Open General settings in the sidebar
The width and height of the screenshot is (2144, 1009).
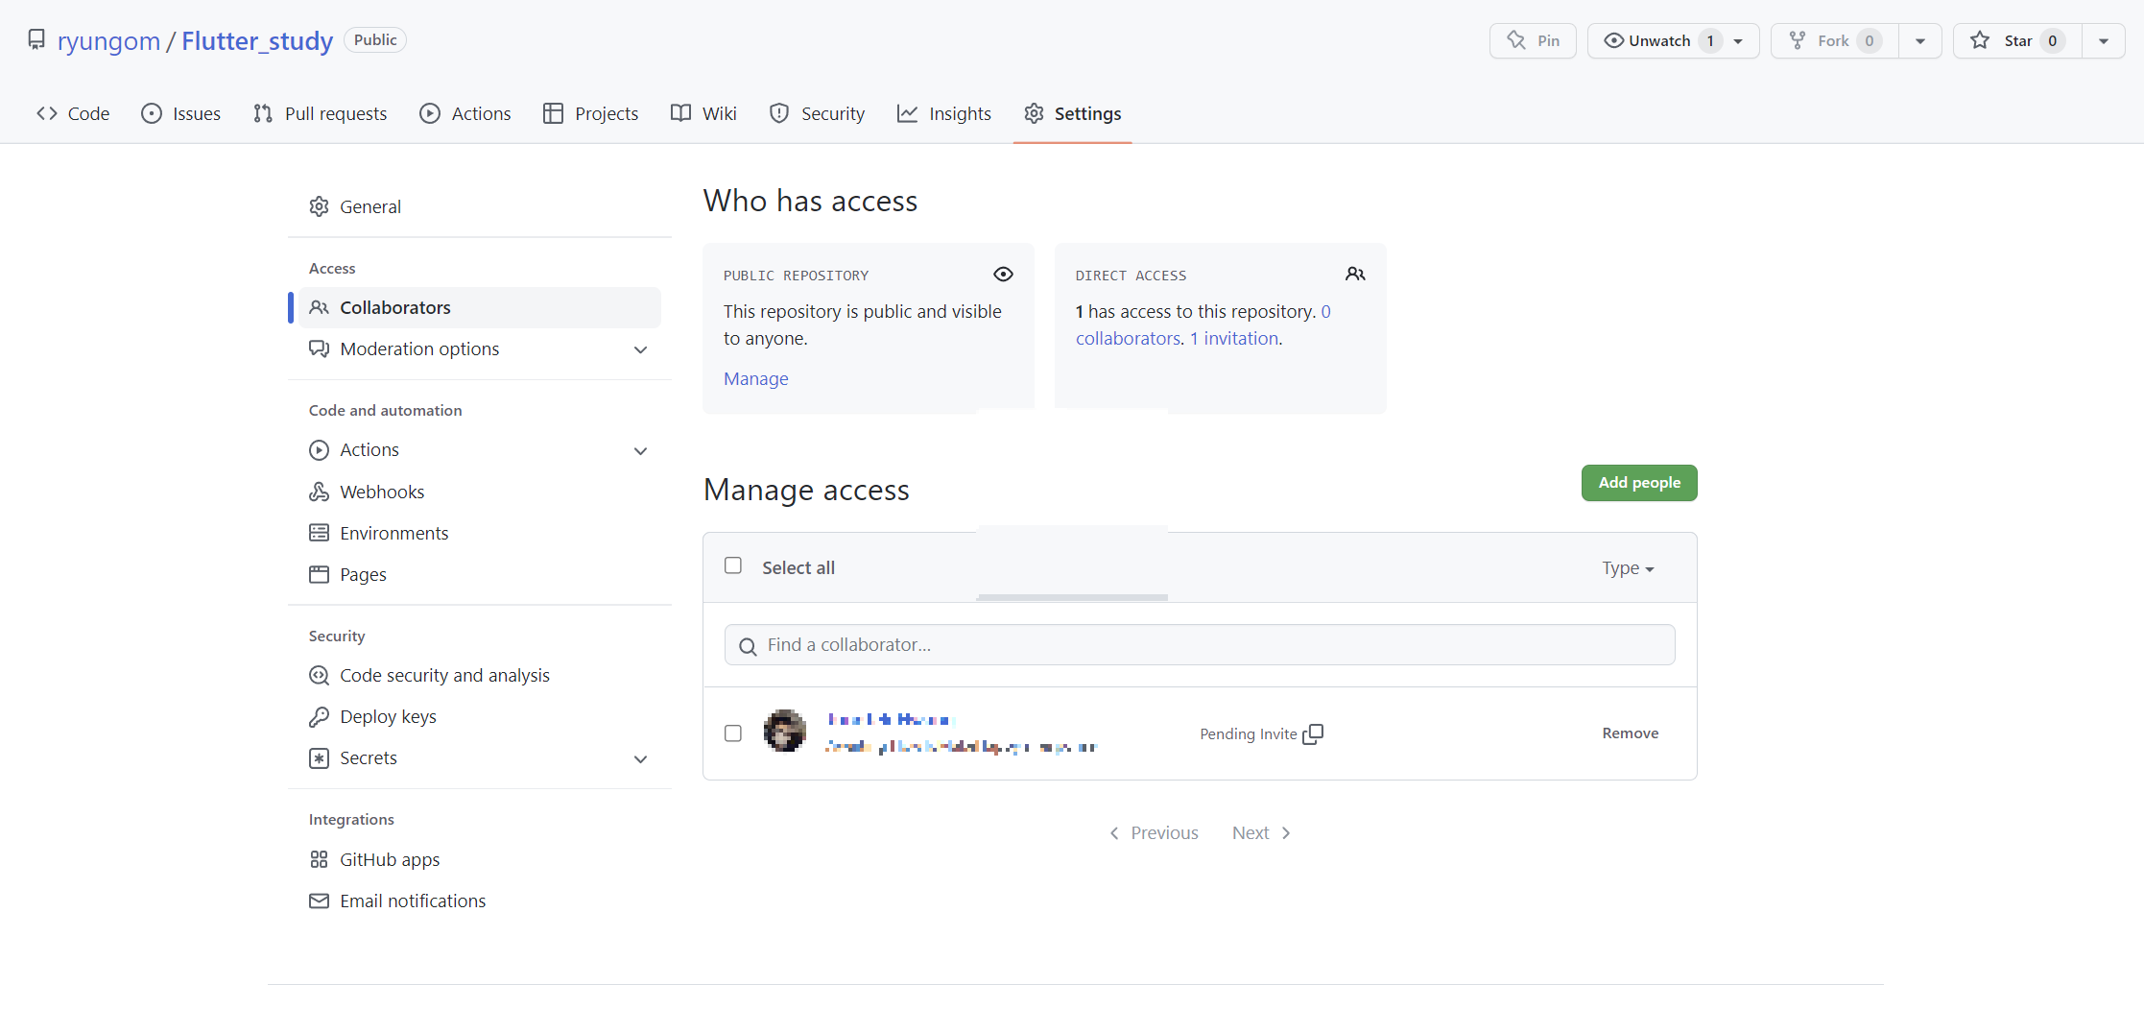tap(480, 206)
